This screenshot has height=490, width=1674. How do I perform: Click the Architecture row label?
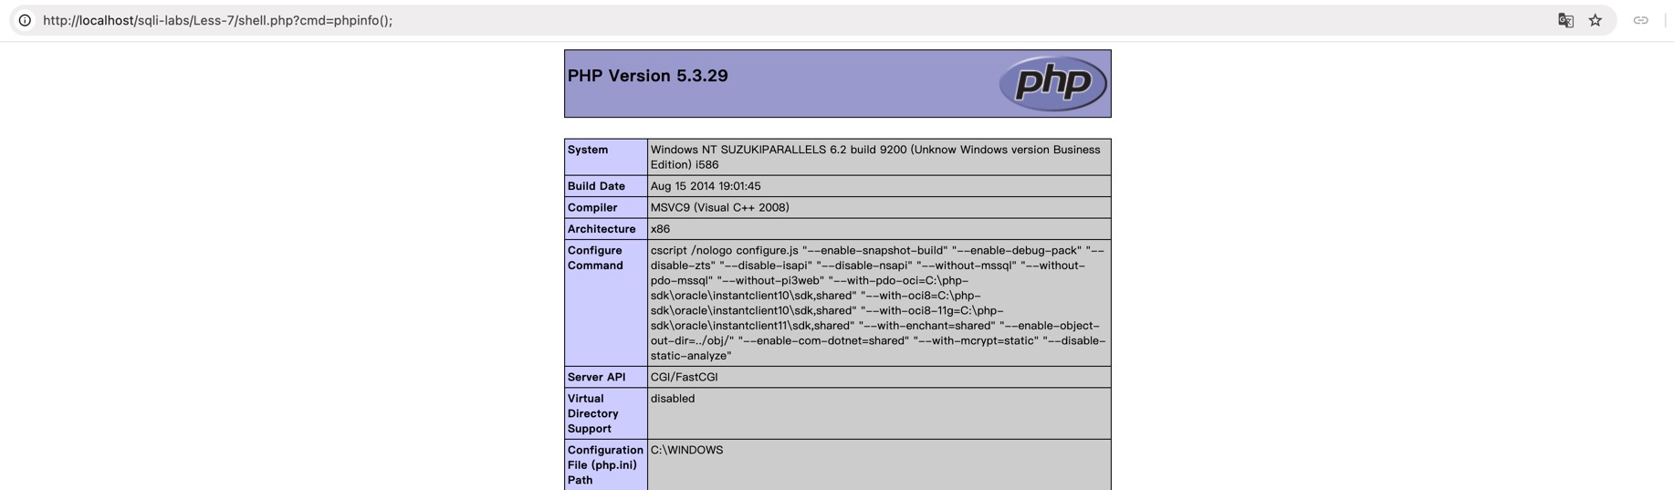602,229
